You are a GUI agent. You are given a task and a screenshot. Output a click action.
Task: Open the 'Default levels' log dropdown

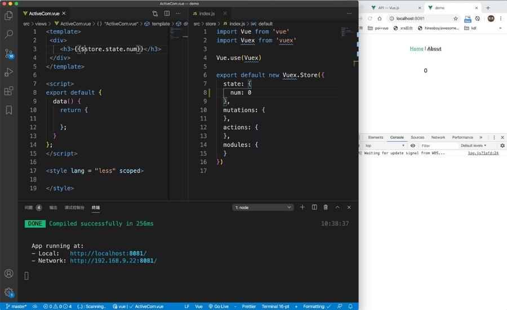tap(473, 145)
